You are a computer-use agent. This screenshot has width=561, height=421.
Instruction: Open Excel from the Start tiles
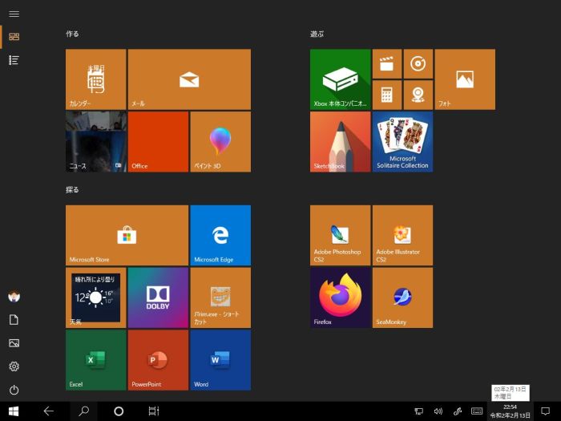point(95,360)
